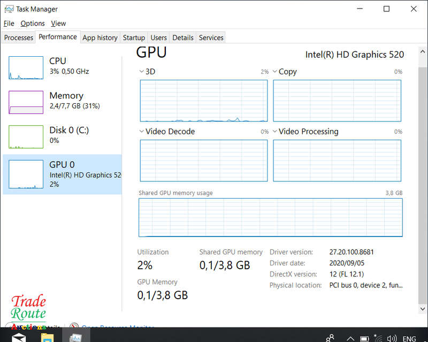This screenshot has height=342, width=428.
Task: Switch to the App history tab
Action: [x=100, y=37]
